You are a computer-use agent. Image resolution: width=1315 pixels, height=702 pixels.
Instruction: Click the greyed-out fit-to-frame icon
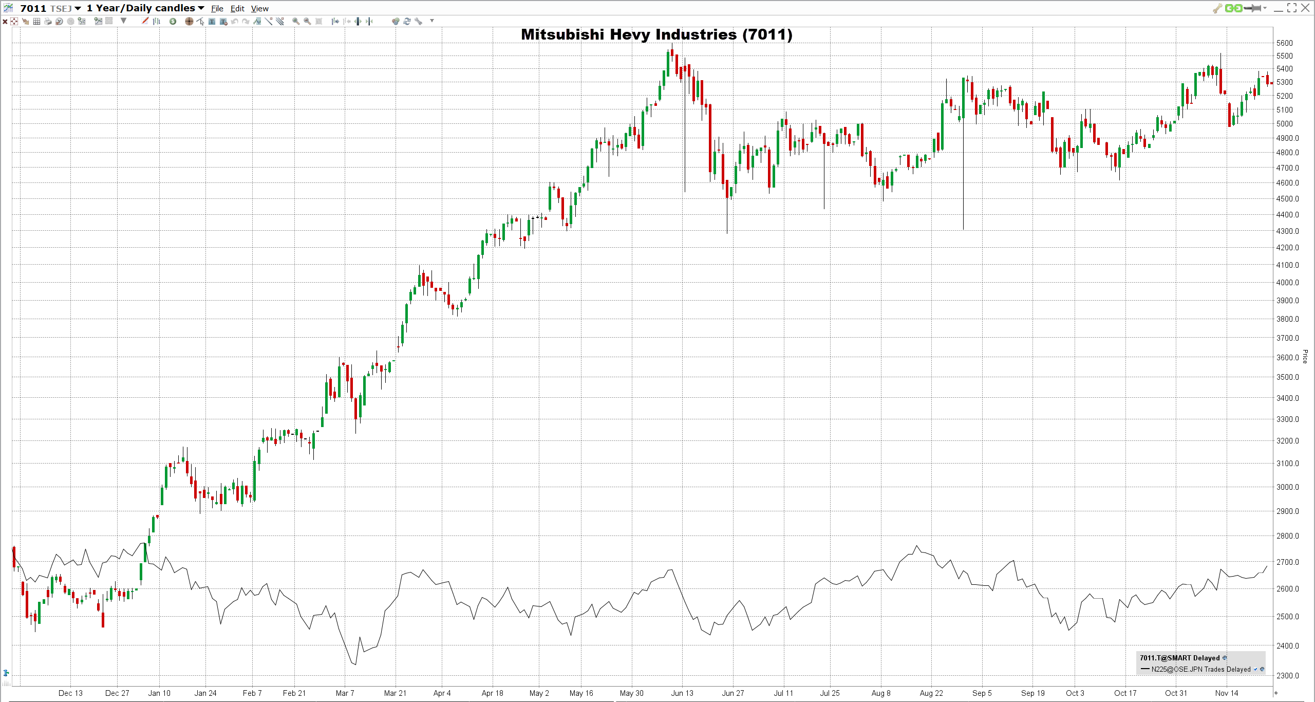click(x=318, y=21)
